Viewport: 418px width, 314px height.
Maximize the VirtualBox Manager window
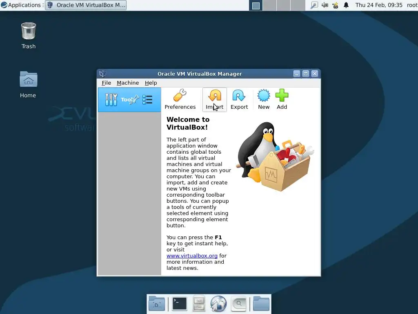click(x=306, y=74)
